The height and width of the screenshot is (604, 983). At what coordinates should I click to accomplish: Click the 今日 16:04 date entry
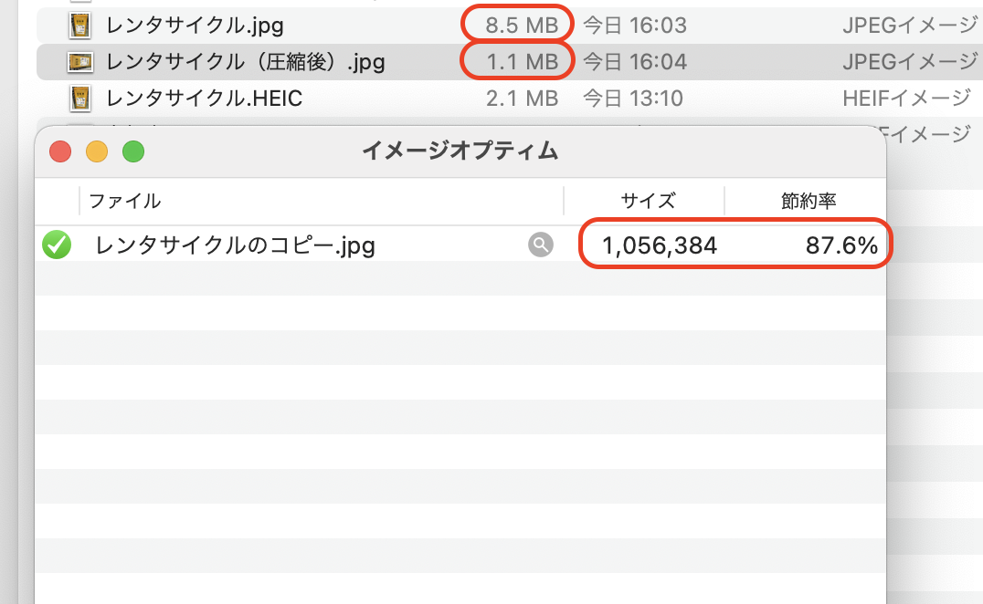point(634,62)
